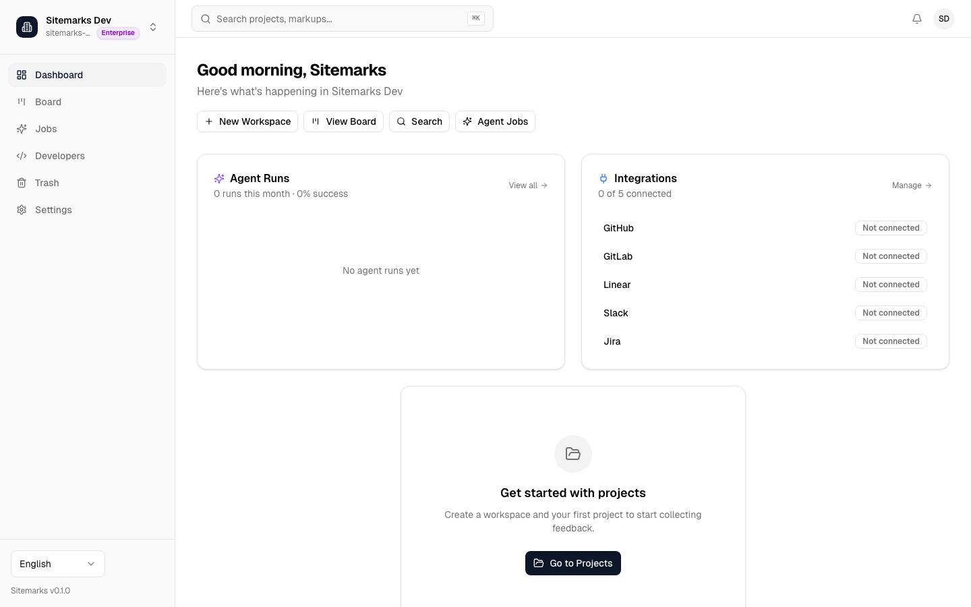
Task: Open Settings via the gear icon
Action: pyautogui.click(x=21, y=210)
